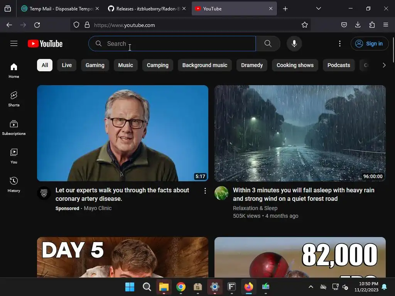Open the coronary artery disease video title
Viewport: 395px width, 296px height.
pyautogui.click(x=122, y=194)
